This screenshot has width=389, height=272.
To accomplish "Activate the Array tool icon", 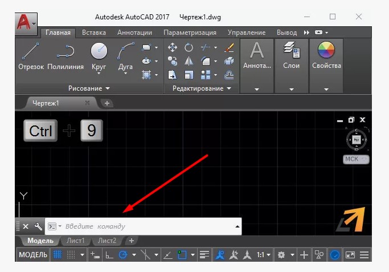I will coord(206,75).
